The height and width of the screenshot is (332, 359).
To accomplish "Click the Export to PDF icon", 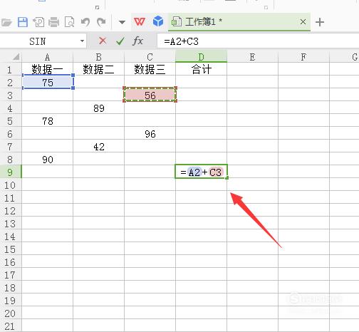I will (x=38, y=22).
